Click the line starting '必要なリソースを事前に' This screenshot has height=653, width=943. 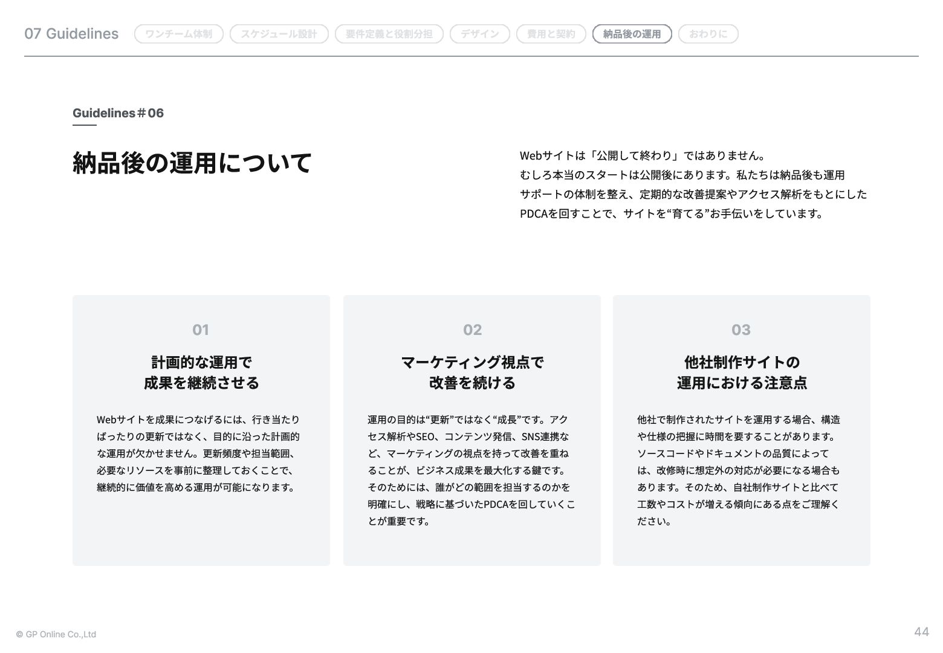click(196, 470)
